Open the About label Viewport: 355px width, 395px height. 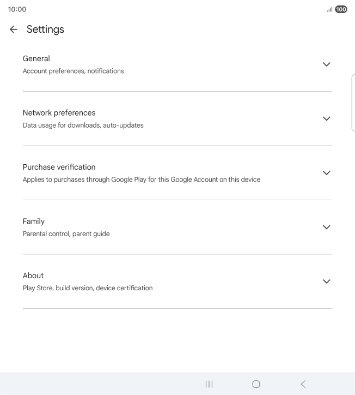[x=33, y=276]
